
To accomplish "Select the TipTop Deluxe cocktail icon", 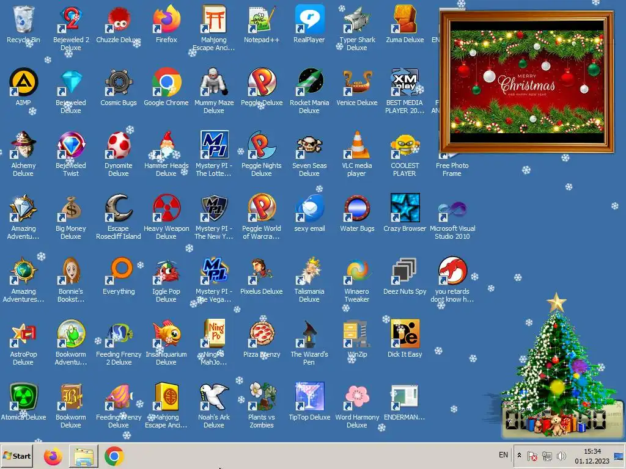I will pyautogui.click(x=309, y=397).
